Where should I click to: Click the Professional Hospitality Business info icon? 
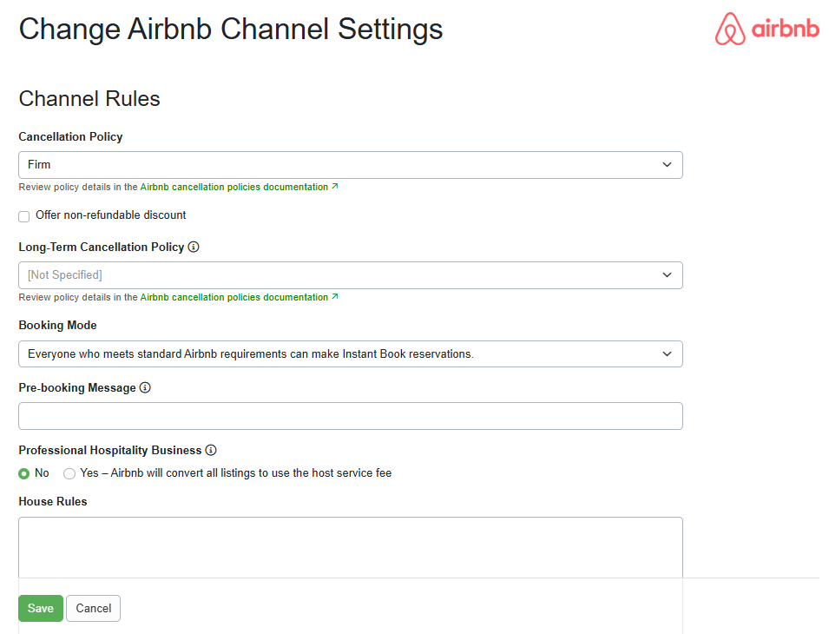pos(211,450)
